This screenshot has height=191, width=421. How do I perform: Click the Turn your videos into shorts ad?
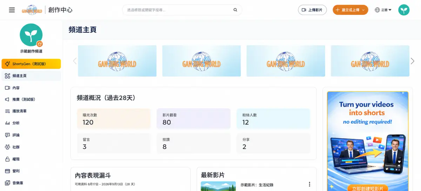point(368,141)
